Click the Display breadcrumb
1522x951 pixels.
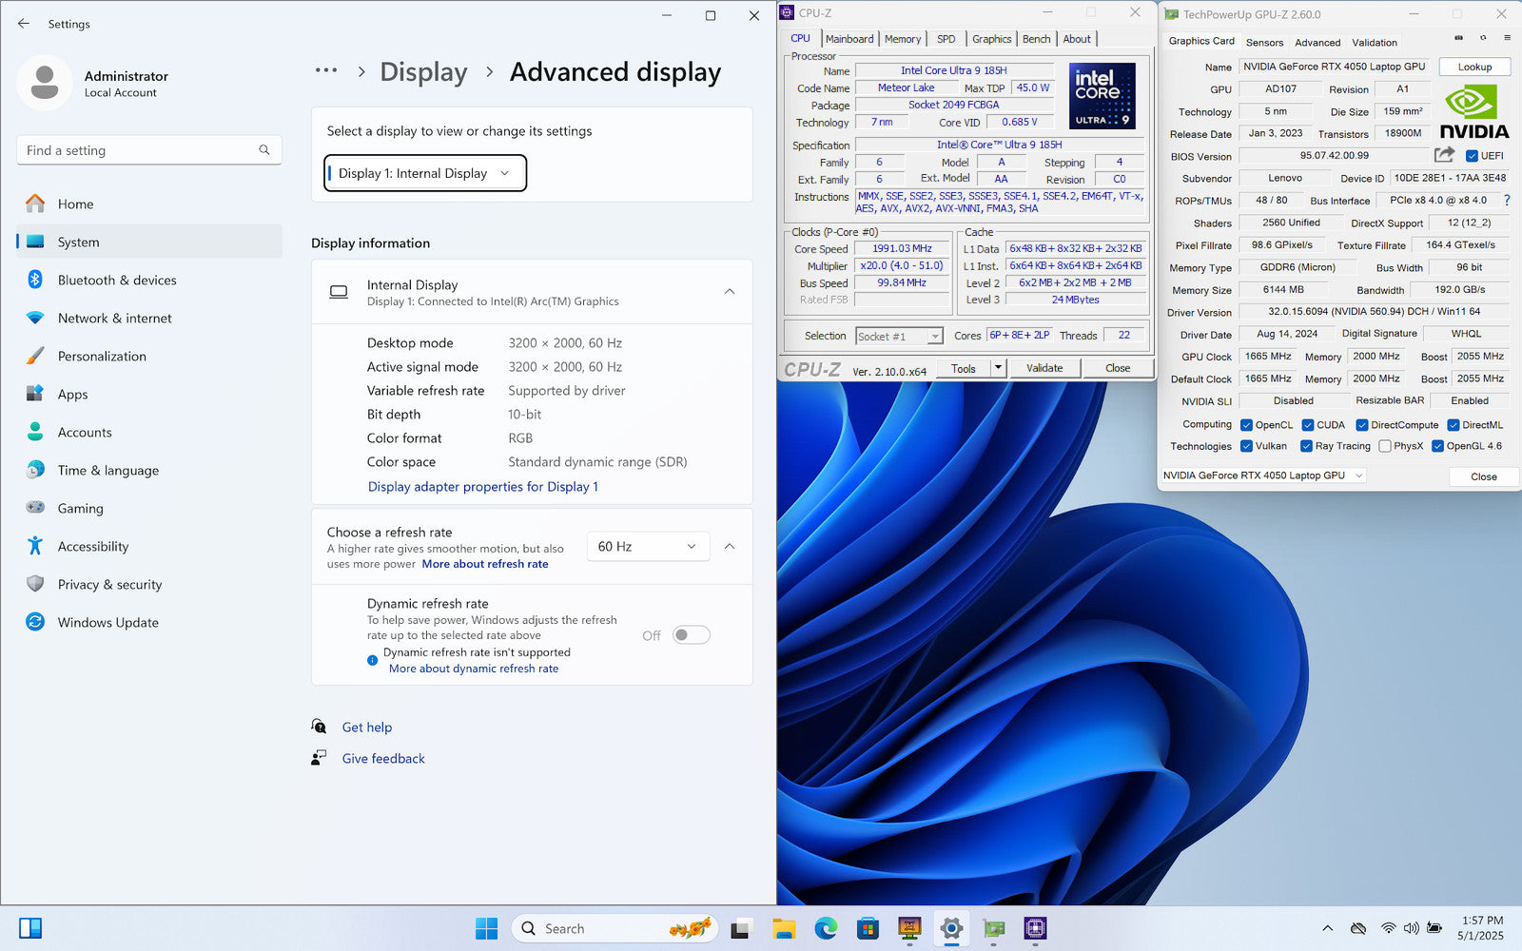[x=423, y=71]
